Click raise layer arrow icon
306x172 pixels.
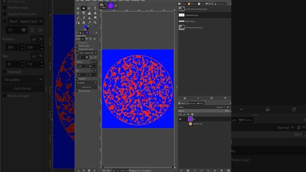click(x=195, y=171)
